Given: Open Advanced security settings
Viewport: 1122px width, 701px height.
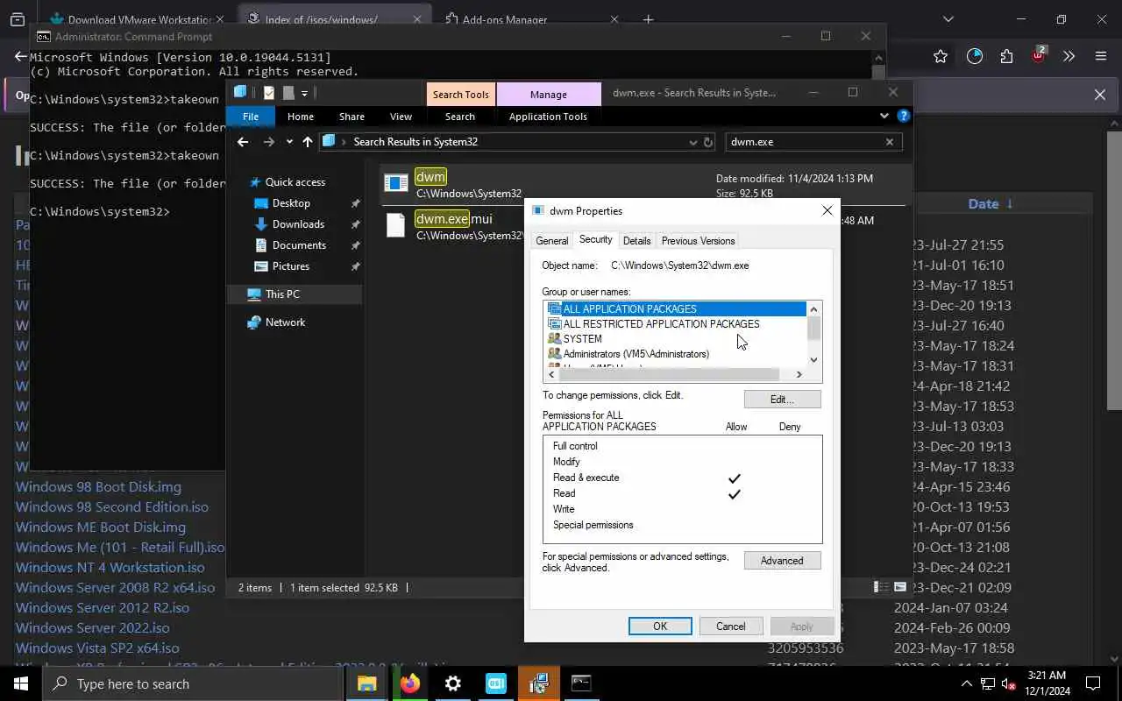Looking at the screenshot, I should click(x=782, y=561).
